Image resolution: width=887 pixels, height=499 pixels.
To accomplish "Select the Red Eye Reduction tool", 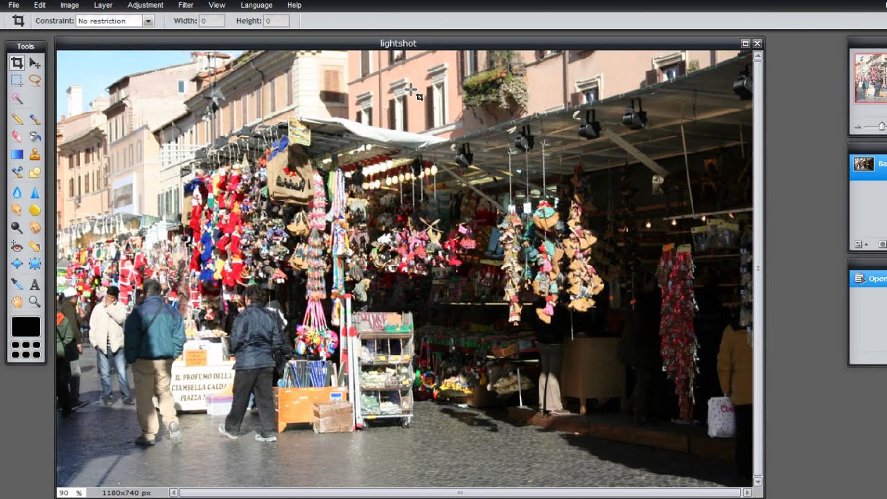I will coord(17,246).
